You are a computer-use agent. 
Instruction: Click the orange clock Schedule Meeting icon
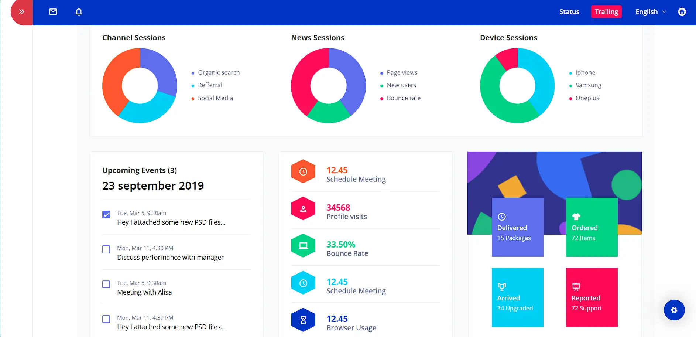coord(303,171)
